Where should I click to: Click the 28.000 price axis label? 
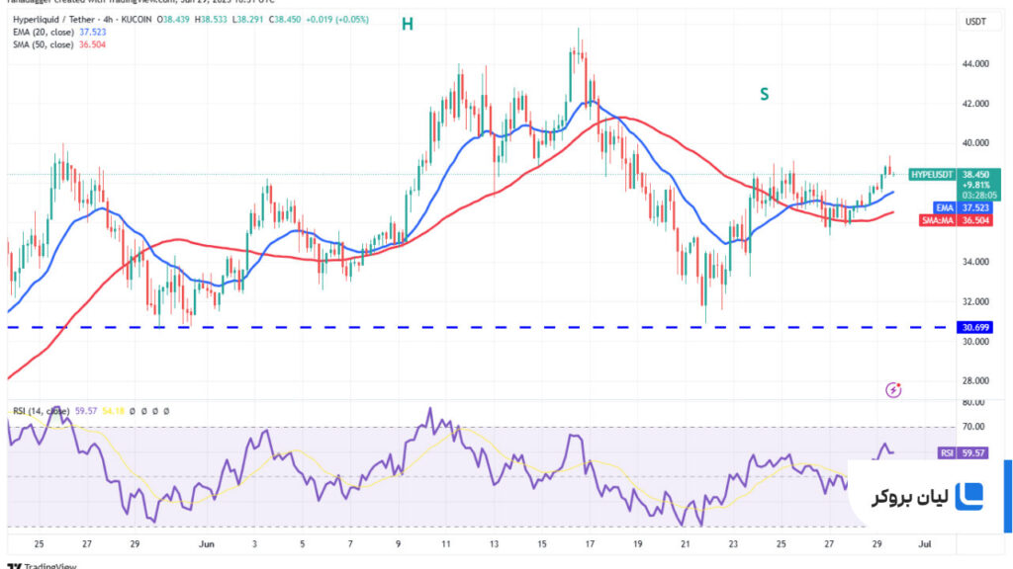[x=975, y=380]
